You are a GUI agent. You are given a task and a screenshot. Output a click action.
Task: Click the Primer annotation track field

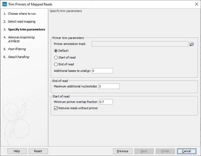[140, 44]
